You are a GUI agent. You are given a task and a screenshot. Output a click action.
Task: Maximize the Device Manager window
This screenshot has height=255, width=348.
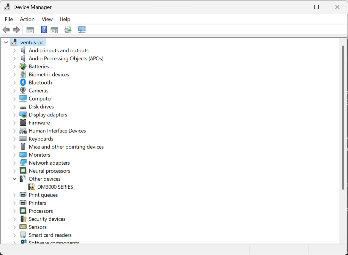click(x=316, y=7)
